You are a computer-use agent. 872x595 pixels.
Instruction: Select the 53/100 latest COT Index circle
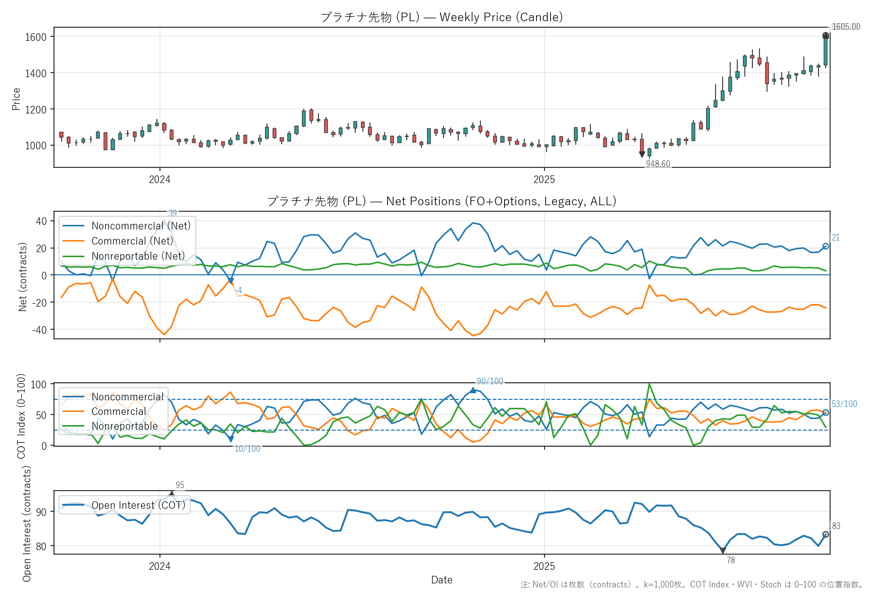826,412
